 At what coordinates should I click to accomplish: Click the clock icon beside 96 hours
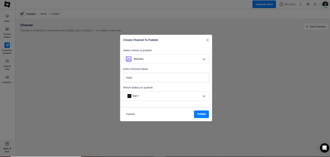click(281, 4)
